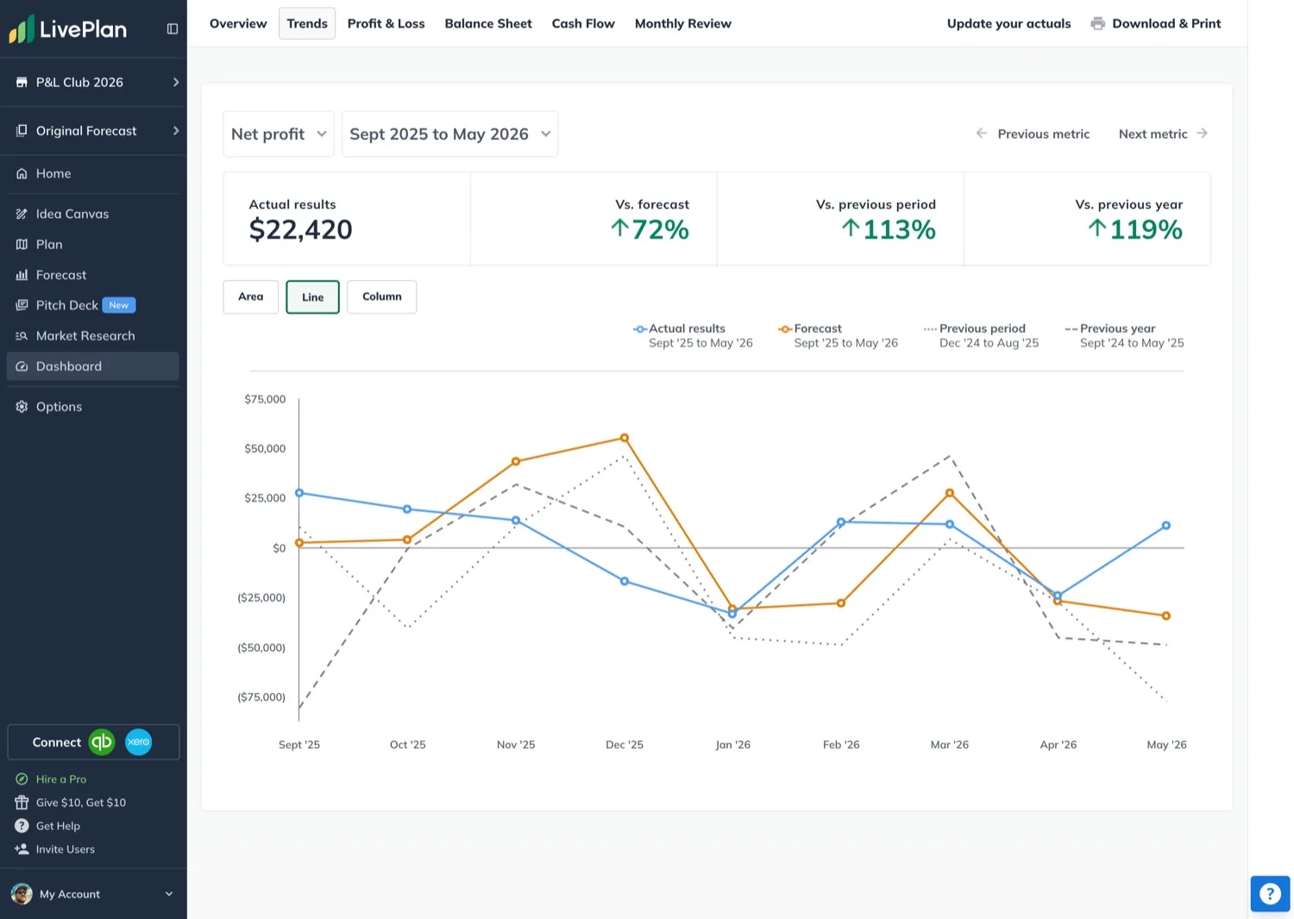Click the right arrow for next metric

[1202, 134]
